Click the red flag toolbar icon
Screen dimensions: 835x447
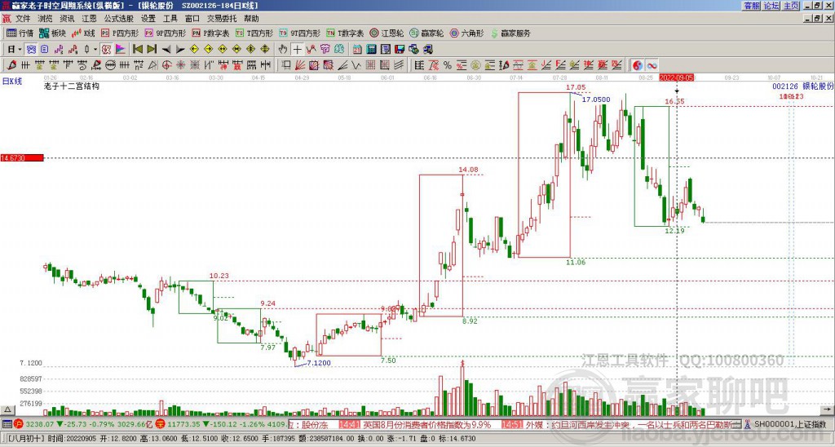(x=121, y=50)
